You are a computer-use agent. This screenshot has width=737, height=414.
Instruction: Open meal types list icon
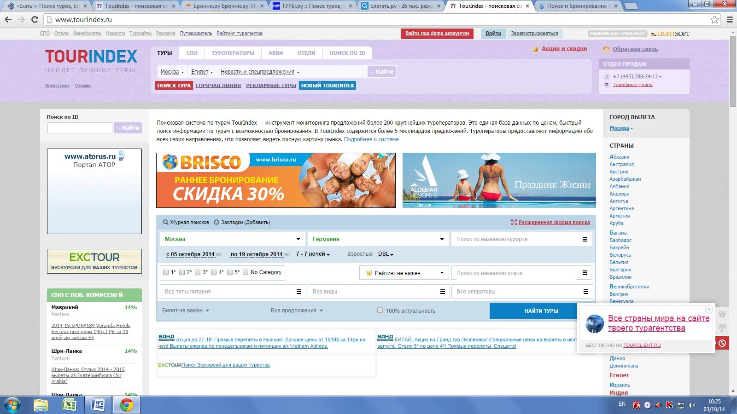pos(298,292)
